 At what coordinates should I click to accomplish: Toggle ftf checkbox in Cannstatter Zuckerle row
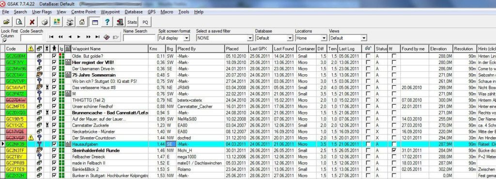click(x=393, y=125)
